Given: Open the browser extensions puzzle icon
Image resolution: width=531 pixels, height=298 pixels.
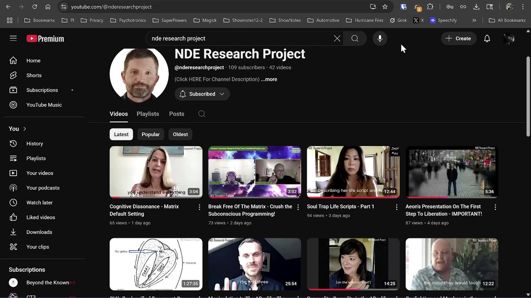Looking at the screenshot, I should pyautogui.click(x=430, y=7).
